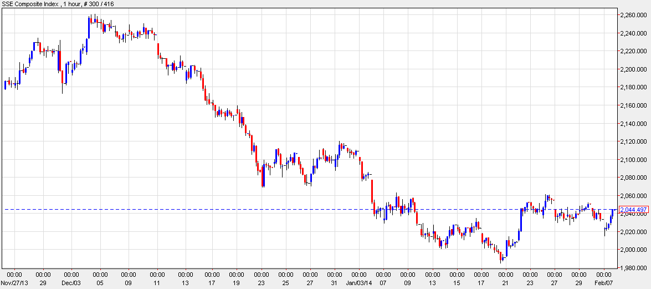
Task: Click the 2,160.000 price axis label
Action: point(633,105)
